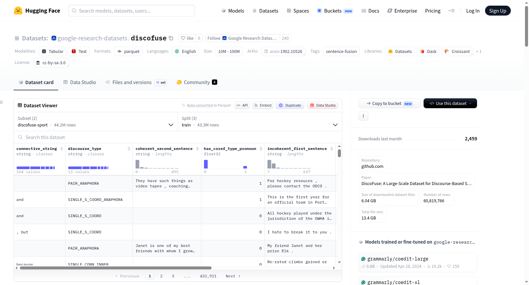Open Models in the top navigation
This screenshot has width=529, height=285.
233,11
